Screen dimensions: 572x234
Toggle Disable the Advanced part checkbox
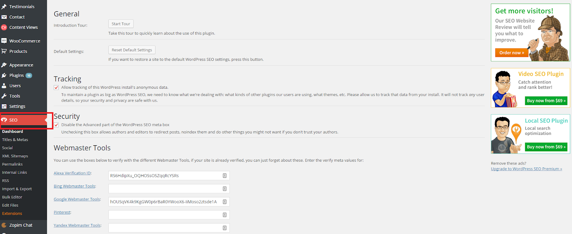point(56,125)
